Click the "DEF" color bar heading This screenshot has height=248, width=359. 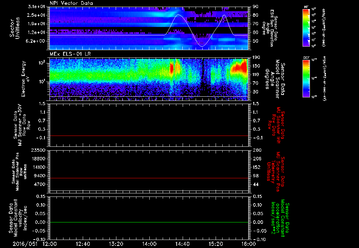point(306,58)
